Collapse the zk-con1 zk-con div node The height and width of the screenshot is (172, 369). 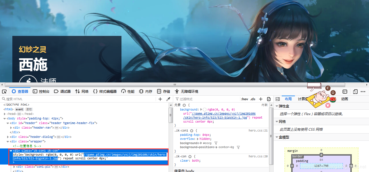coord(11,151)
